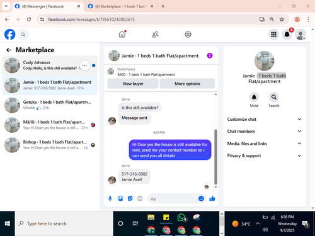Viewport: 315px width, 236px height.
Task: Open the Friends icon in top bar
Action: point(155,35)
